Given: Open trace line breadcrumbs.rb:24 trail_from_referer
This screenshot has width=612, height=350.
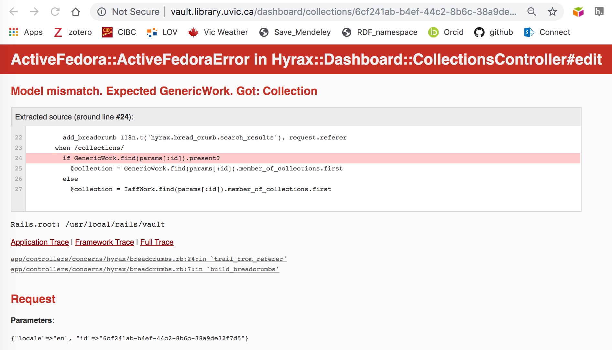Looking at the screenshot, I should [149, 259].
